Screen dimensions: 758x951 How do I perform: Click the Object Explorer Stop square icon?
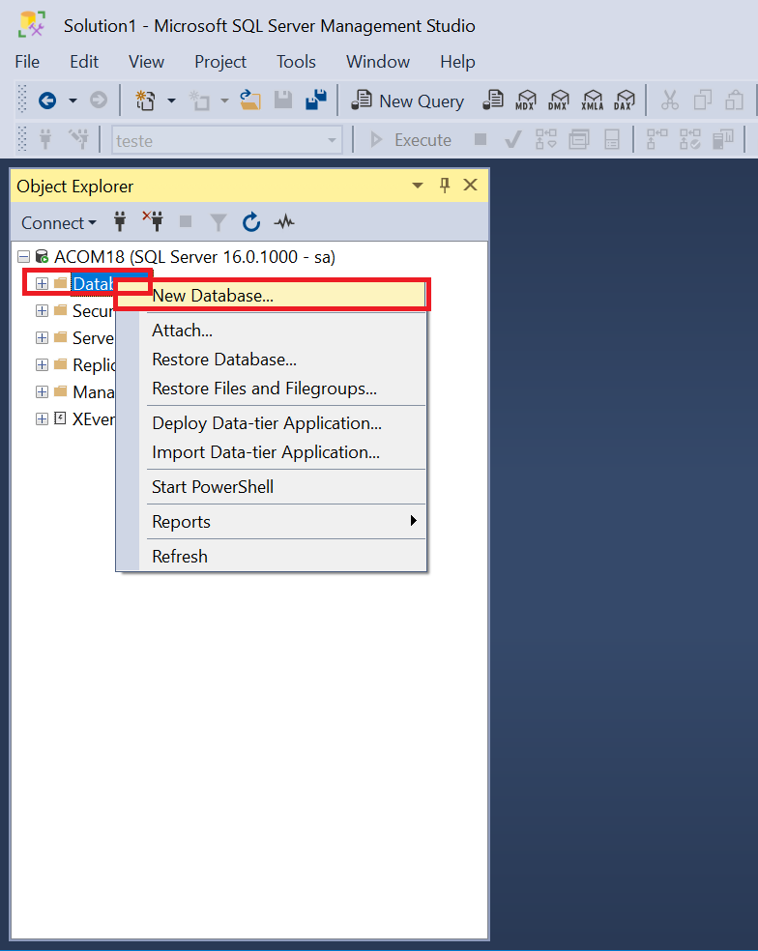coord(186,222)
